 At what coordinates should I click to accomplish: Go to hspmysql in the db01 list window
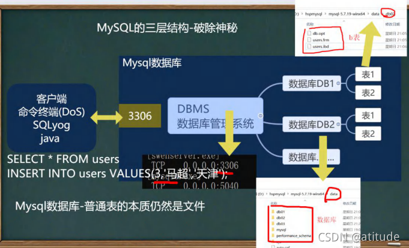coord(277,194)
